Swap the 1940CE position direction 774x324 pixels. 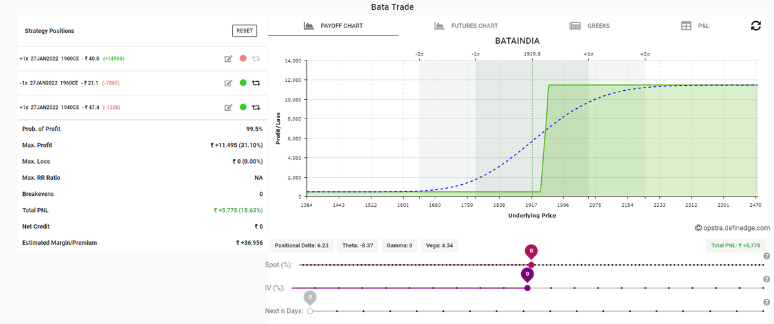tap(256, 108)
